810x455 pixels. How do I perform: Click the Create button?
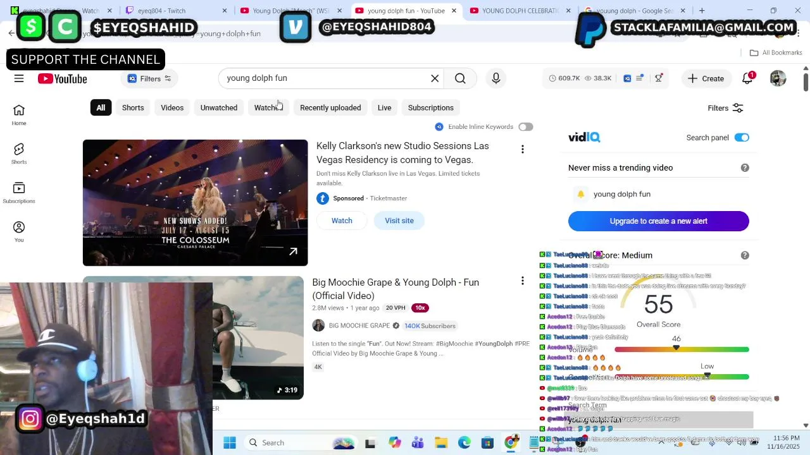pyautogui.click(x=706, y=78)
